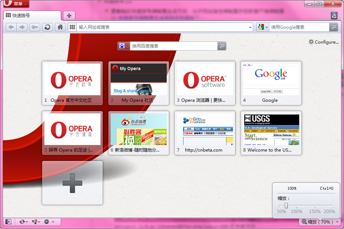Viewport: 344px width, 229px height.
Task: Open speed dial 5 探寻 Opera 的足迹
Action: pos(72,133)
